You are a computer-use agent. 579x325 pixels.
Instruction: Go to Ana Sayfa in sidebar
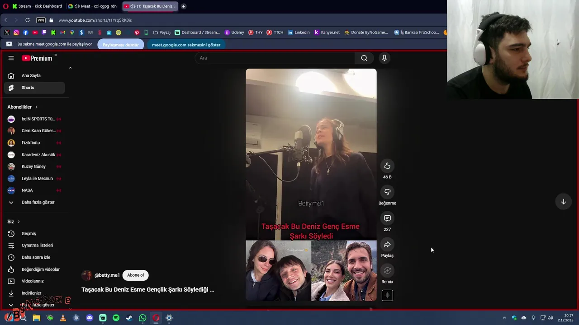pyautogui.click(x=34, y=75)
